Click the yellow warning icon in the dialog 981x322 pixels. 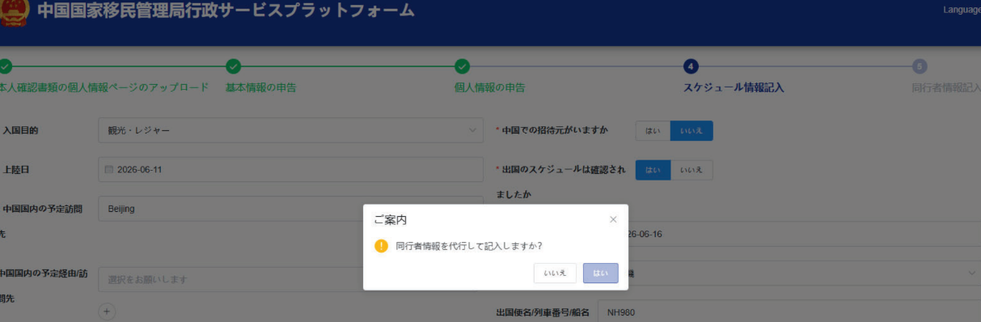[381, 246]
